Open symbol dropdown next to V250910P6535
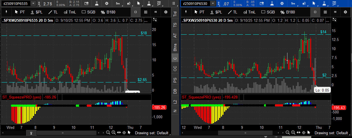This screenshot has width=352, height=138. click(x=33, y=3)
